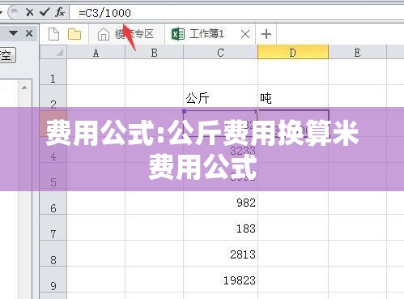Click the select-all corner of the sheet
This screenshot has width=404, height=299.
click(53, 52)
